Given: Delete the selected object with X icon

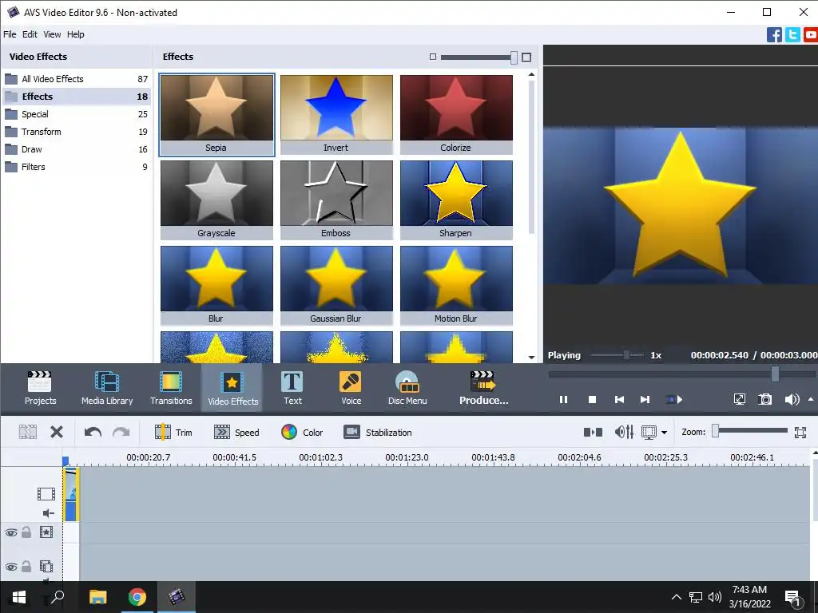Looking at the screenshot, I should [57, 432].
